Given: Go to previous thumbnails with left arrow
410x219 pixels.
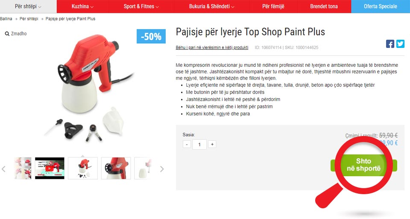Looking at the screenshot, I should coord(3,169).
